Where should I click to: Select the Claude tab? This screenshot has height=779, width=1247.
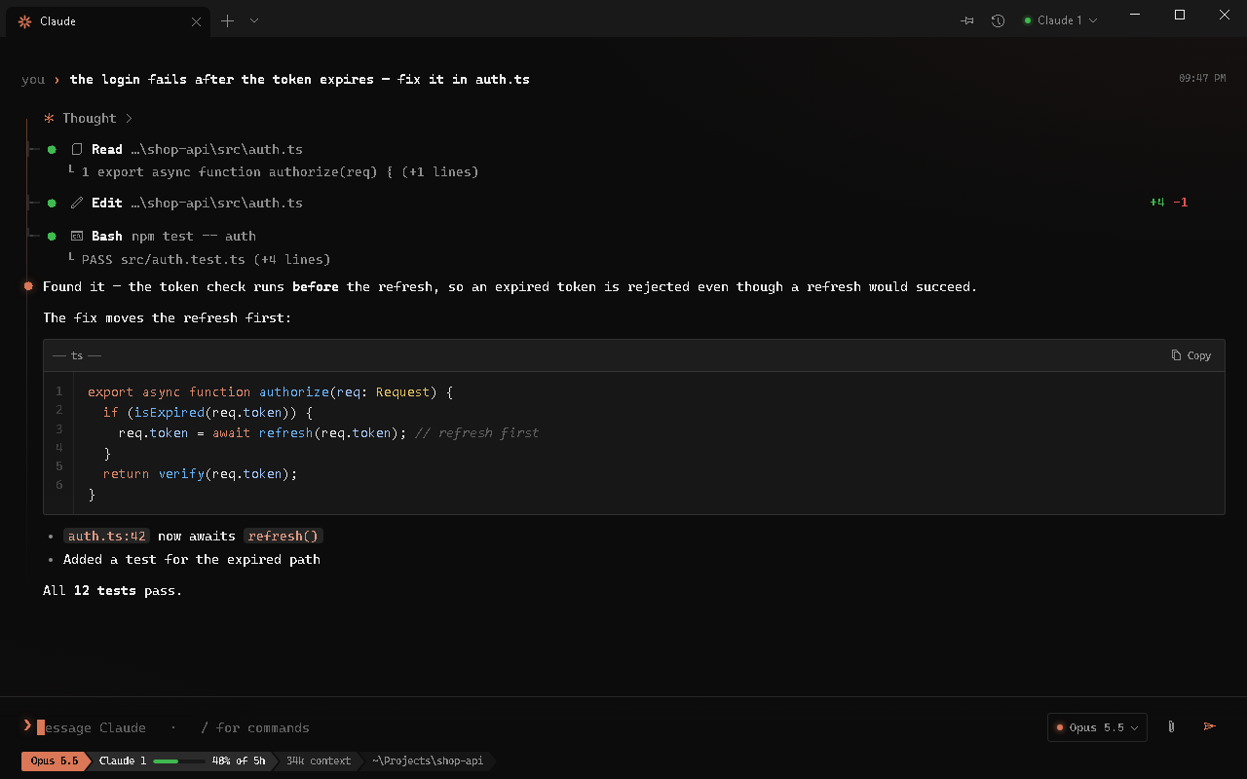click(107, 20)
